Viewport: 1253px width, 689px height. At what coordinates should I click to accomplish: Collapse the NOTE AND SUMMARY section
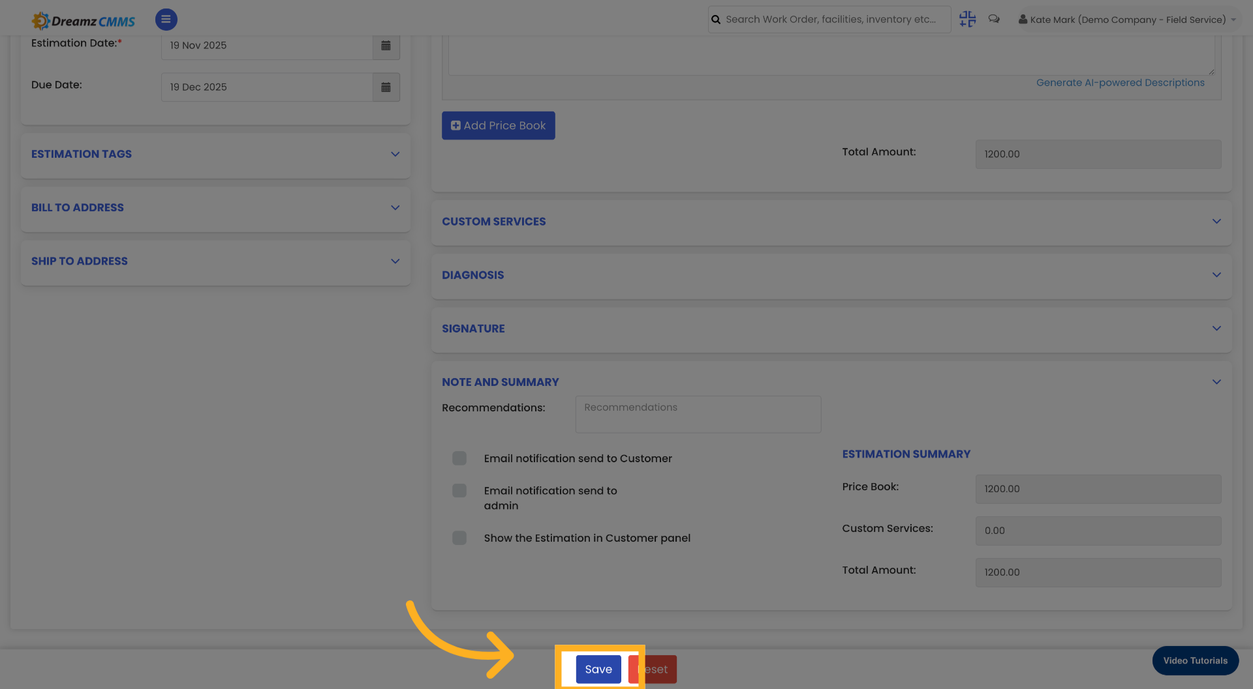click(1216, 381)
